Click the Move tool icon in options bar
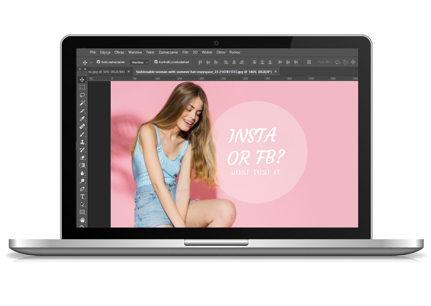Viewport: 431px width, 306px height. click(x=85, y=62)
